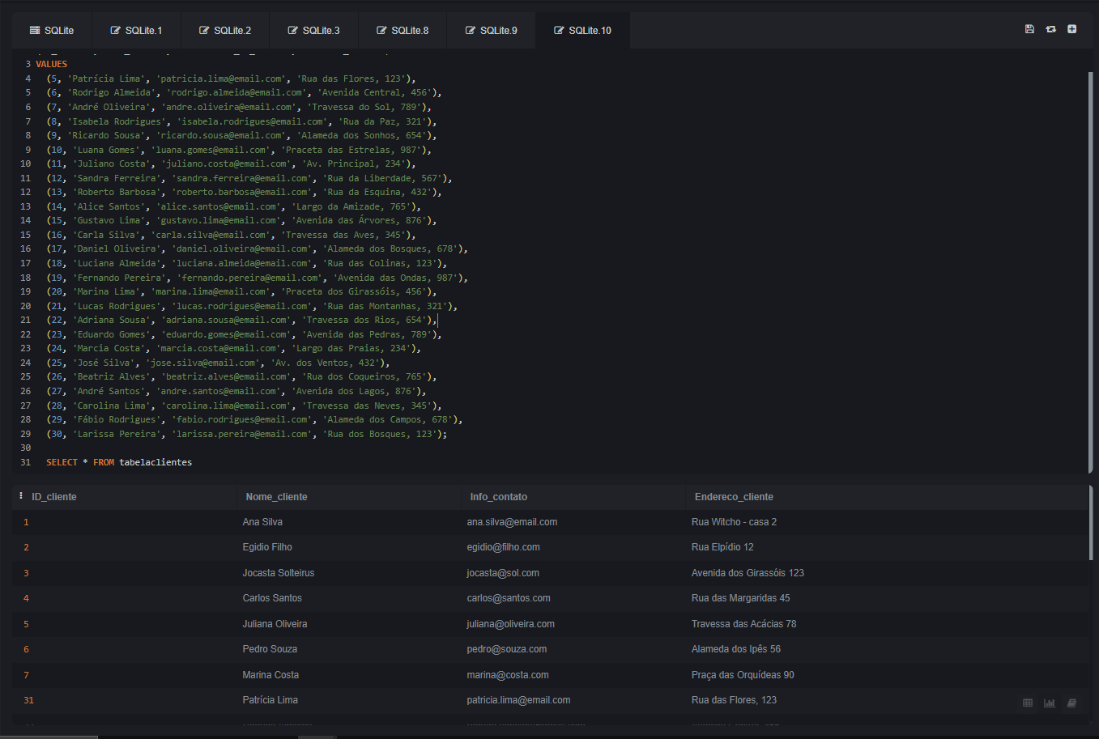Click the 'Travessa das Acácias 78' cell
The width and height of the screenshot is (1099, 739).
click(743, 624)
